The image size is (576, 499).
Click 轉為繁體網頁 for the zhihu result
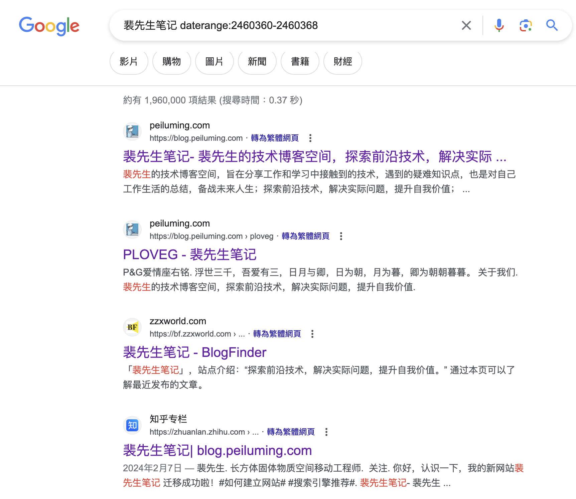[291, 432]
